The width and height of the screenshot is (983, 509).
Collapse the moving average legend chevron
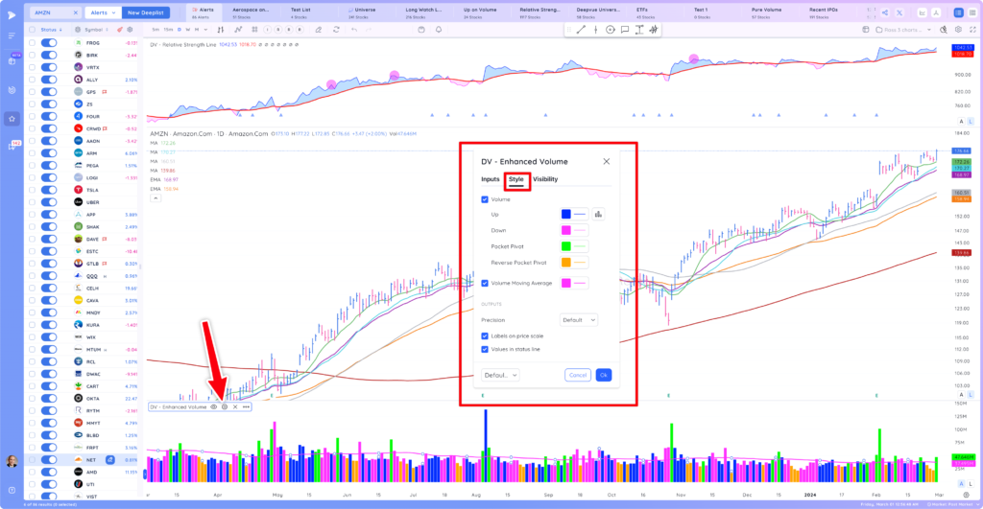point(156,197)
